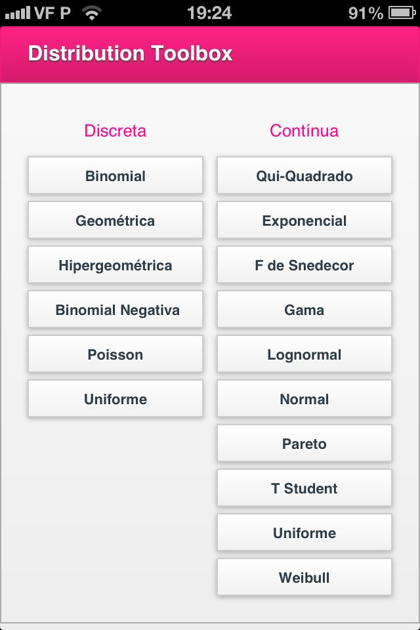Select the Normal distribution
This screenshot has width=420, height=630.
coord(304,398)
